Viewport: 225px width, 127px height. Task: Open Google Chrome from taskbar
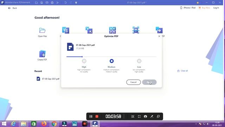click(x=54, y=124)
